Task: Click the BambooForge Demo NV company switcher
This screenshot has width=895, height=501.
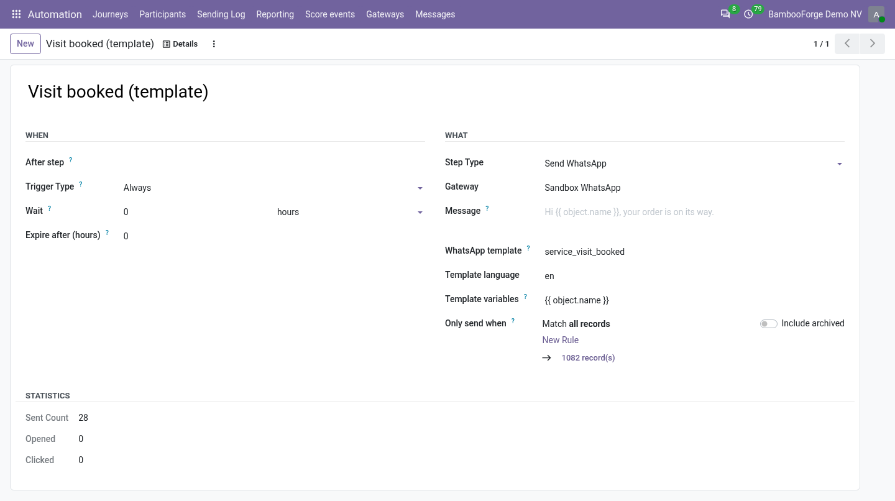Action: [815, 14]
